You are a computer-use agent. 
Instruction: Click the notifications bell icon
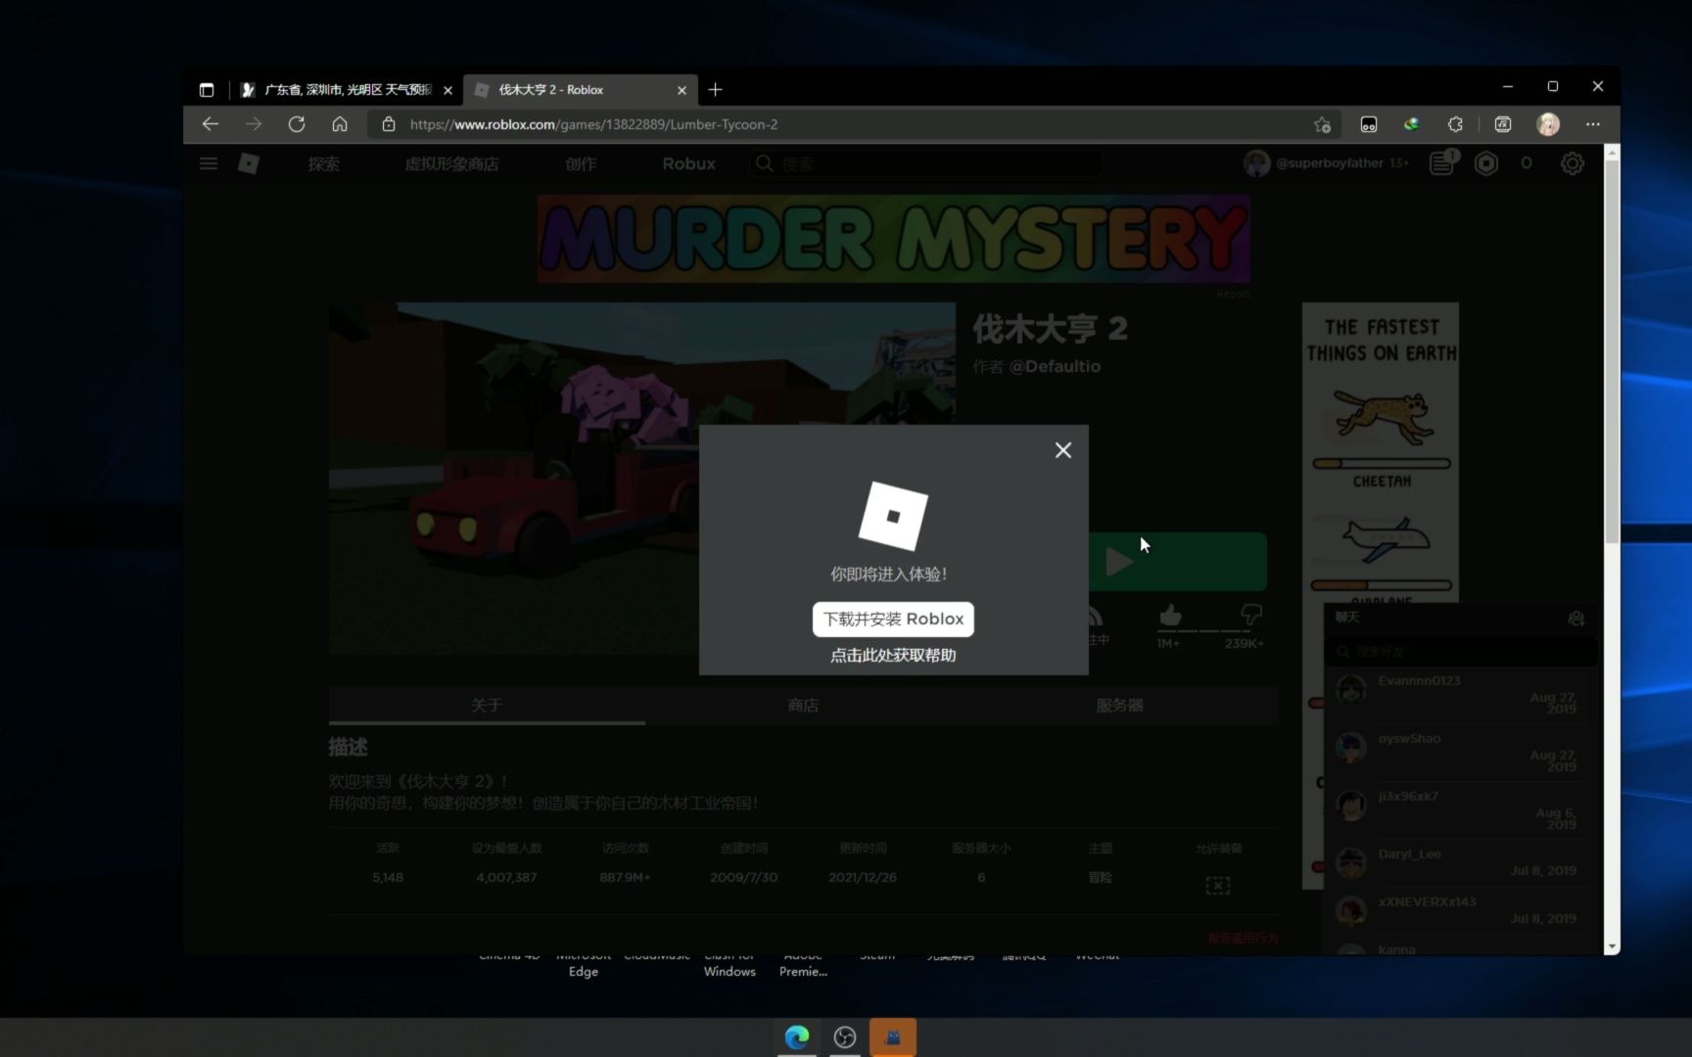coord(1440,162)
